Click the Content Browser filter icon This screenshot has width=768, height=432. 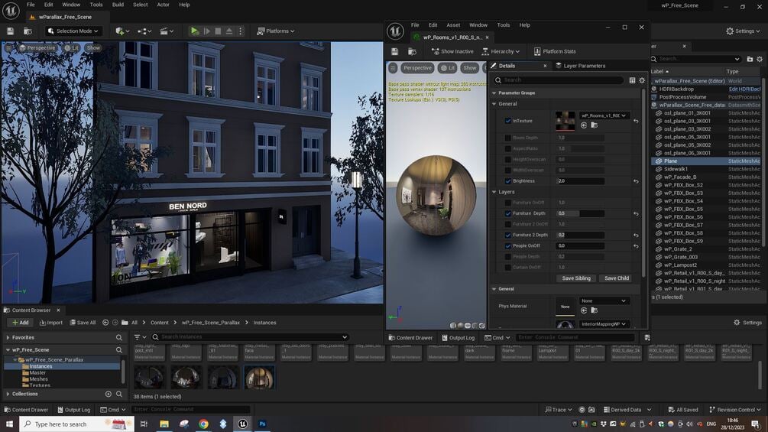(x=137, y=337)
